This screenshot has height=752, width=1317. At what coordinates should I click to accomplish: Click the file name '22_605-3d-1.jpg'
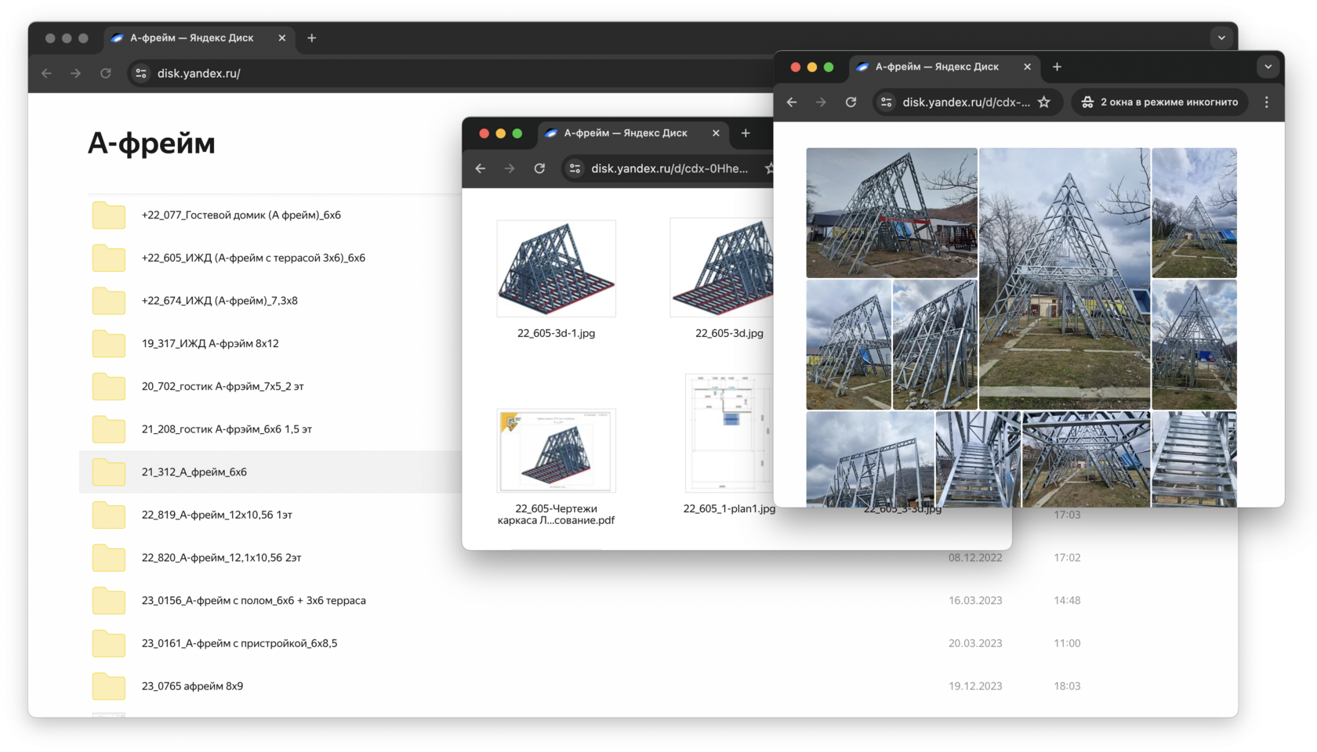(556, 334)
